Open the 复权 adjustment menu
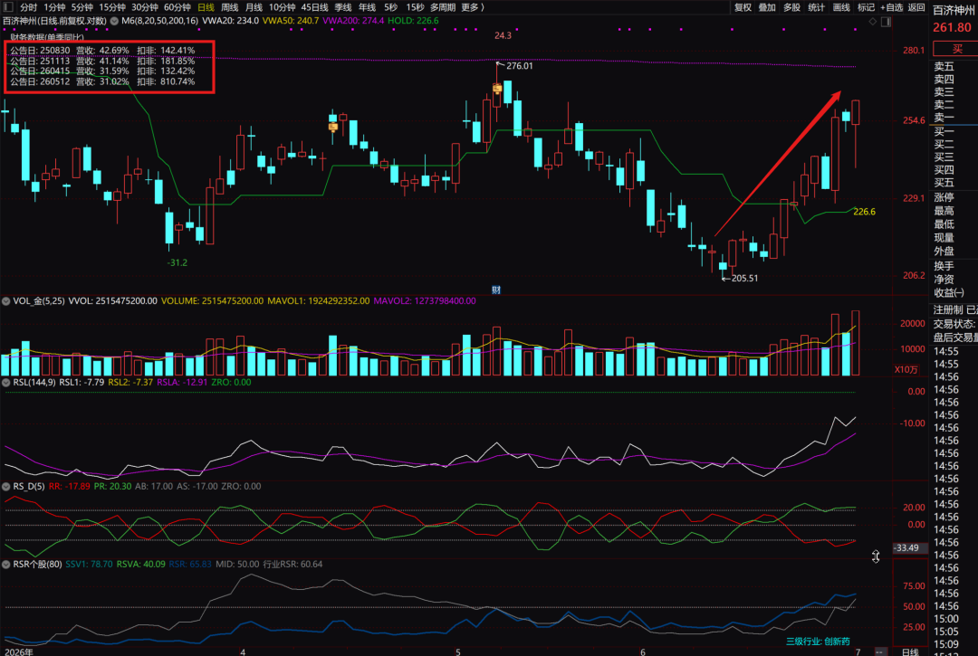 point(743,7)
